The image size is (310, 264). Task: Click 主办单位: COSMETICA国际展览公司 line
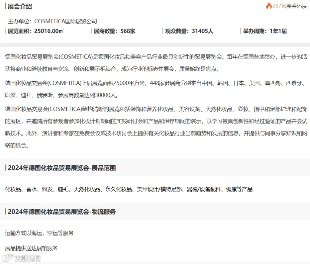(x=52, y=22)
